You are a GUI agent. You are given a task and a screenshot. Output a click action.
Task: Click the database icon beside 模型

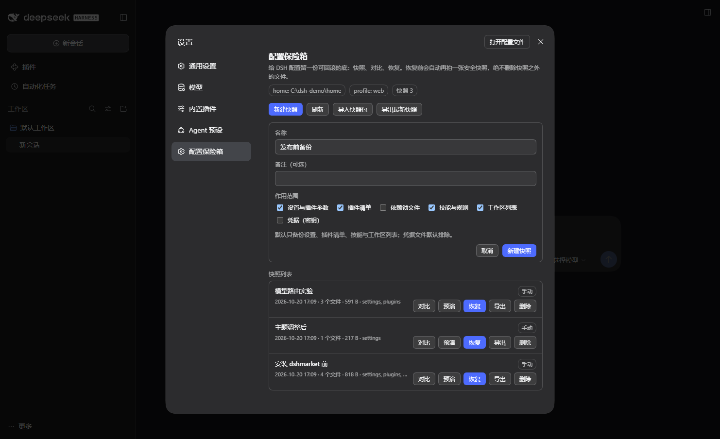[x=181, y=87]
